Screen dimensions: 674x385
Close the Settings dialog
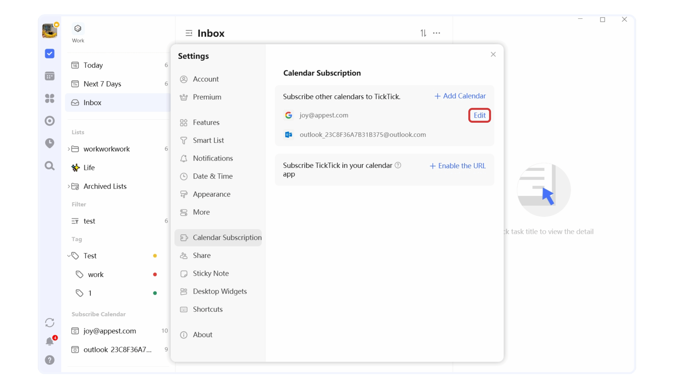[x=493, y=54]
